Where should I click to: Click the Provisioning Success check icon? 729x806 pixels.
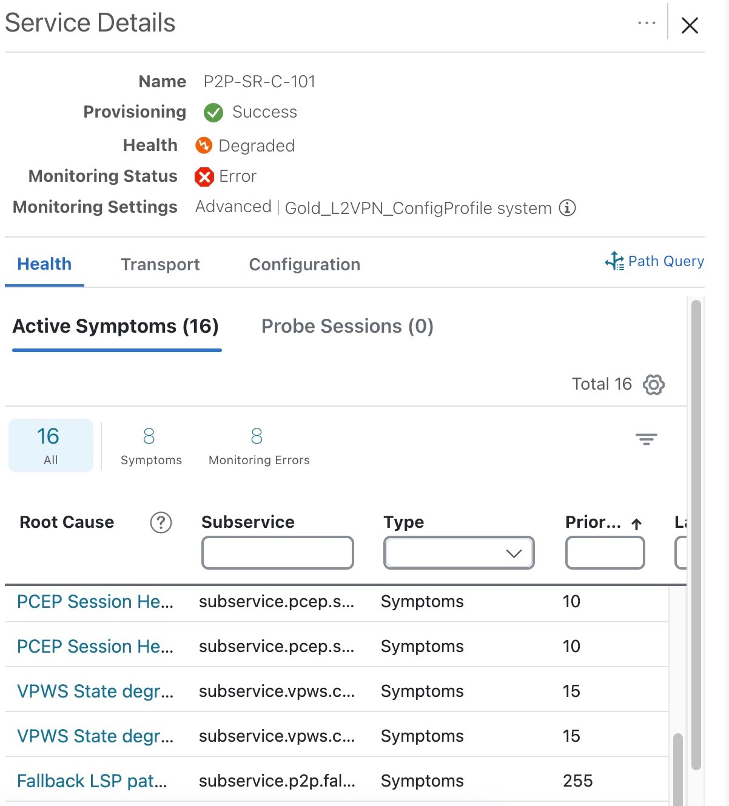click(213, 113)
